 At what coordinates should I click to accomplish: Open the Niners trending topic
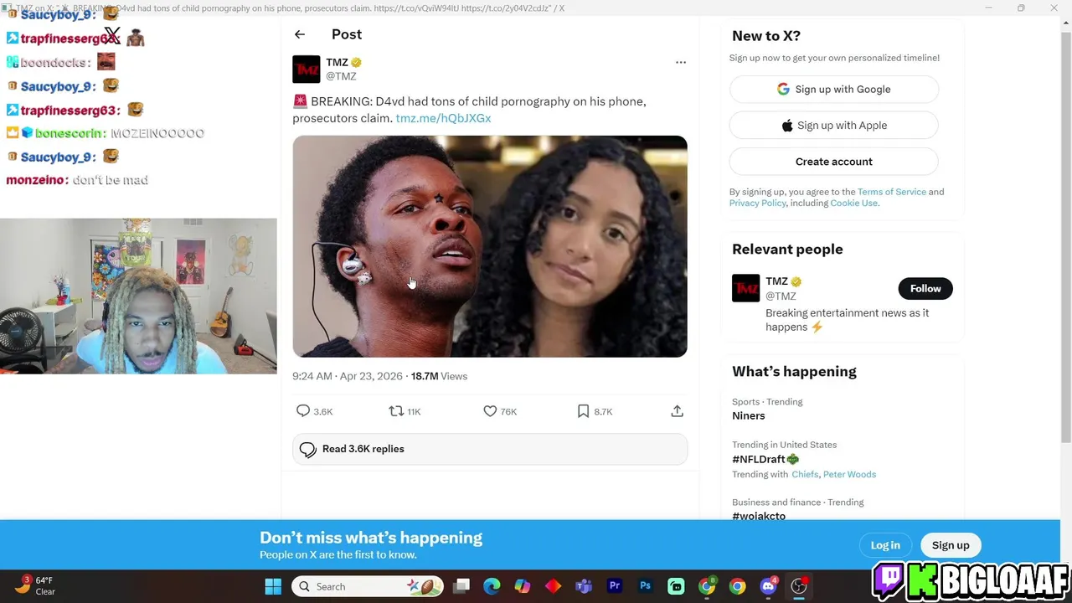(x=748, y=415)
